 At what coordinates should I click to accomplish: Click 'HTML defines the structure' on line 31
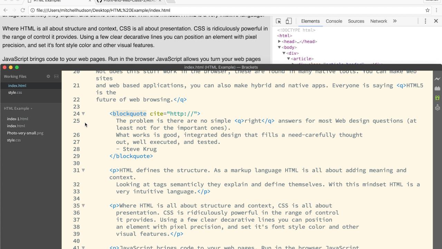tap(163, 170)
